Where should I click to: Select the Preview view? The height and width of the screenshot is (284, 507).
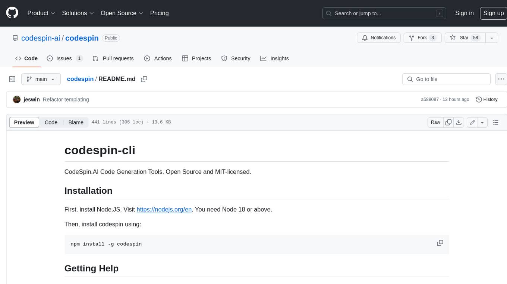[24, 122]
